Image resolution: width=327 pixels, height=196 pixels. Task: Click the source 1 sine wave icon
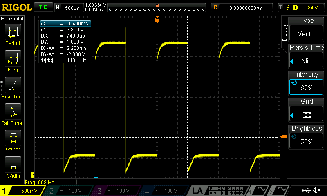point(260,190)
